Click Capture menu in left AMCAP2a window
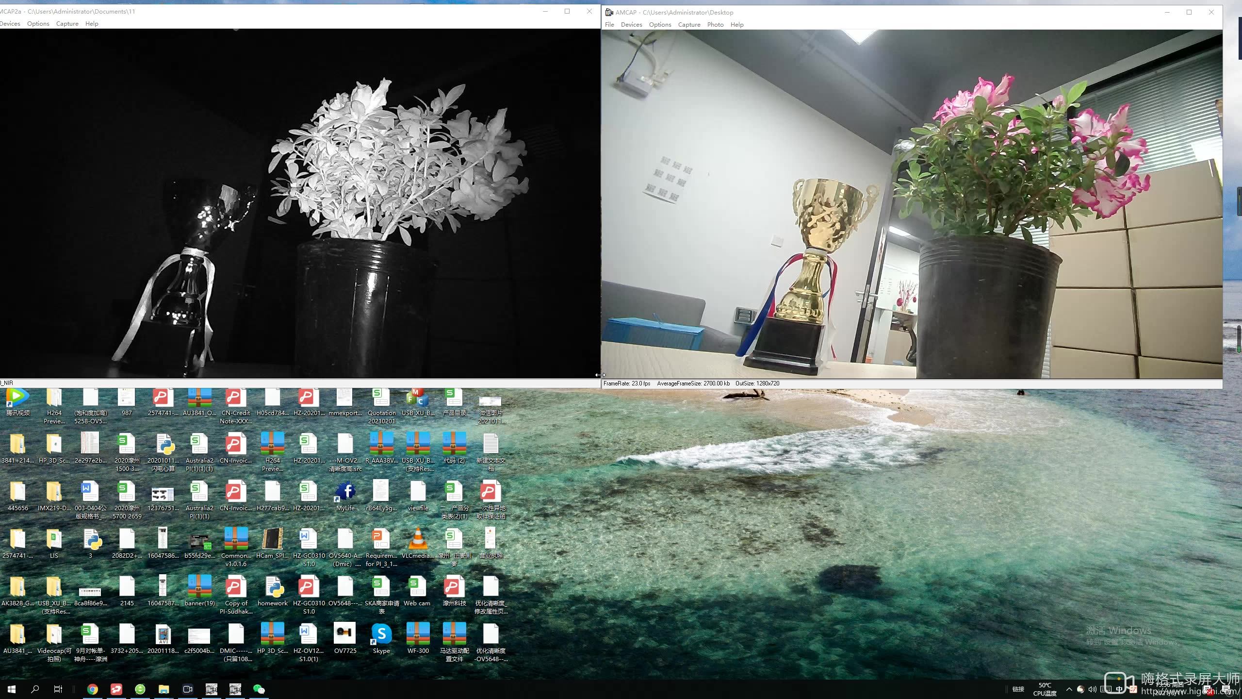The image size is (1242, 699). pos(67,24)
